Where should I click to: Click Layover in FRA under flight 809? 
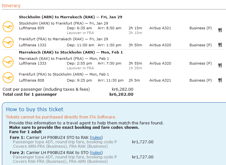point(80,33)
